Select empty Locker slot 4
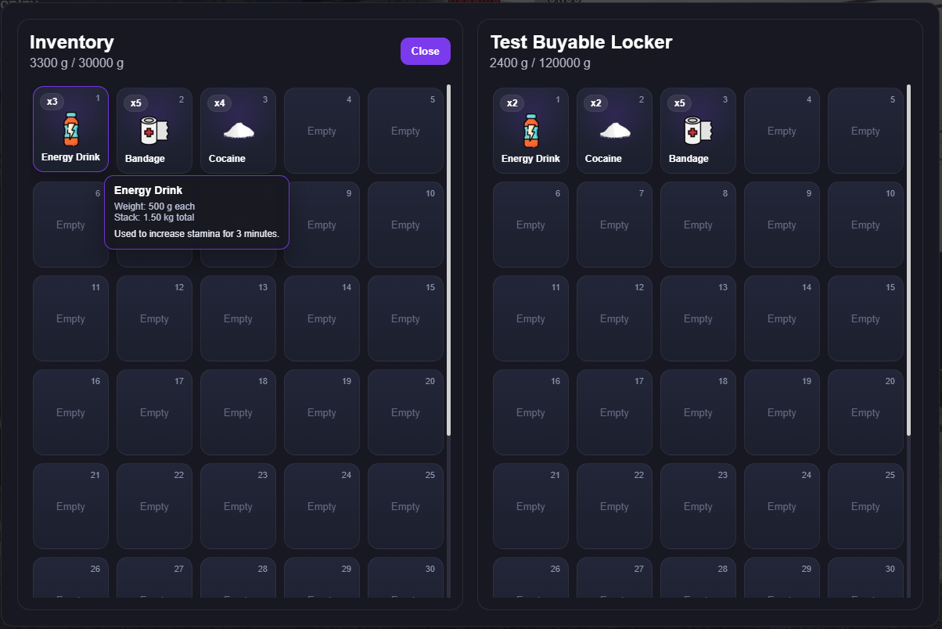Screen dimensions: 942x629 (782, 131)
